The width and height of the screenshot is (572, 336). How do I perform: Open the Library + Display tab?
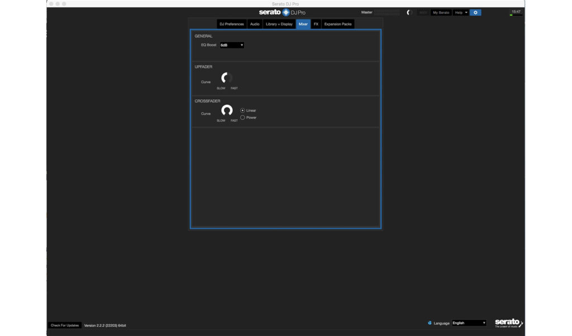click(x=279, y=24)
